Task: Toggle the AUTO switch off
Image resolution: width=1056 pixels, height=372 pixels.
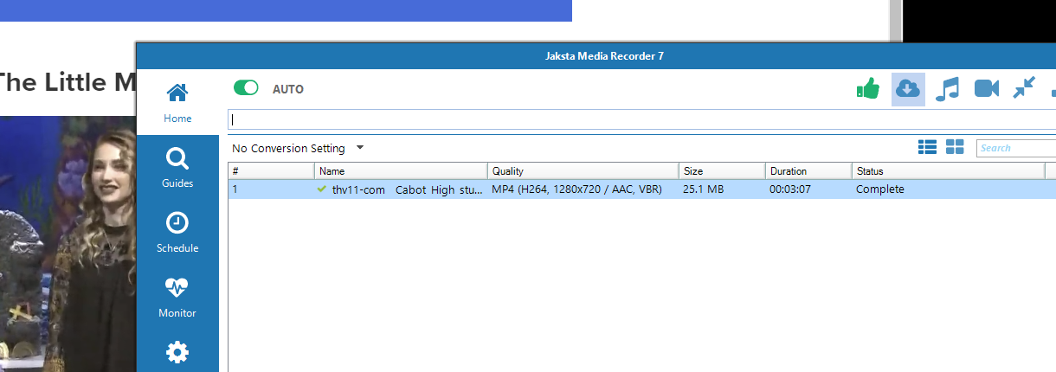Action: point(247,88)
